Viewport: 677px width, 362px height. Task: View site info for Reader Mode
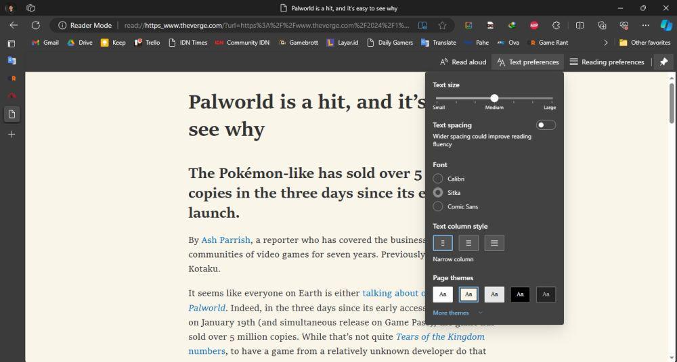coord(85,26)
